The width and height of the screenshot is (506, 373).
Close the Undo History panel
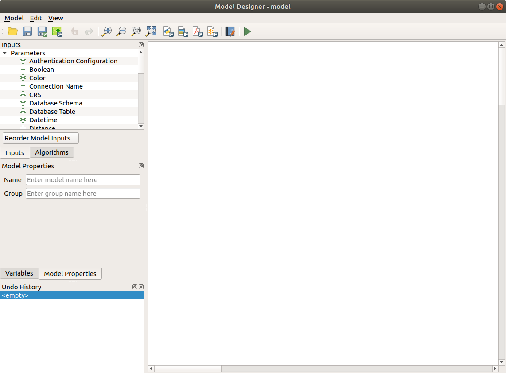[x=141, y=287]
